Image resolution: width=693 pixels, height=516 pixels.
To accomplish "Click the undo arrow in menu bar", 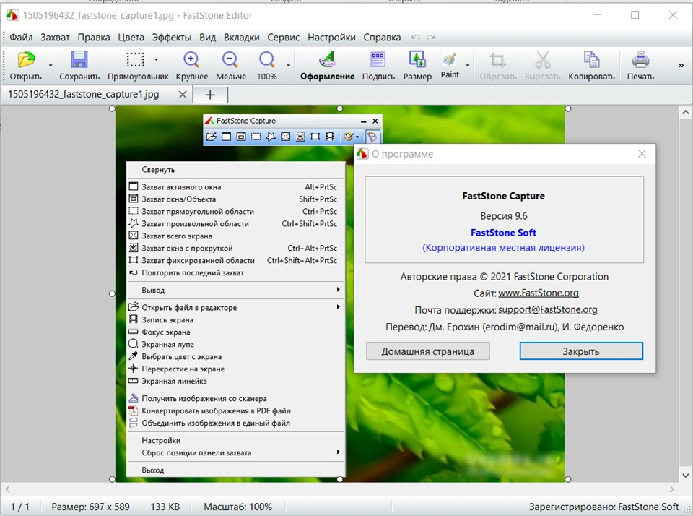I will pyautogui.click(x=416, y=37).
